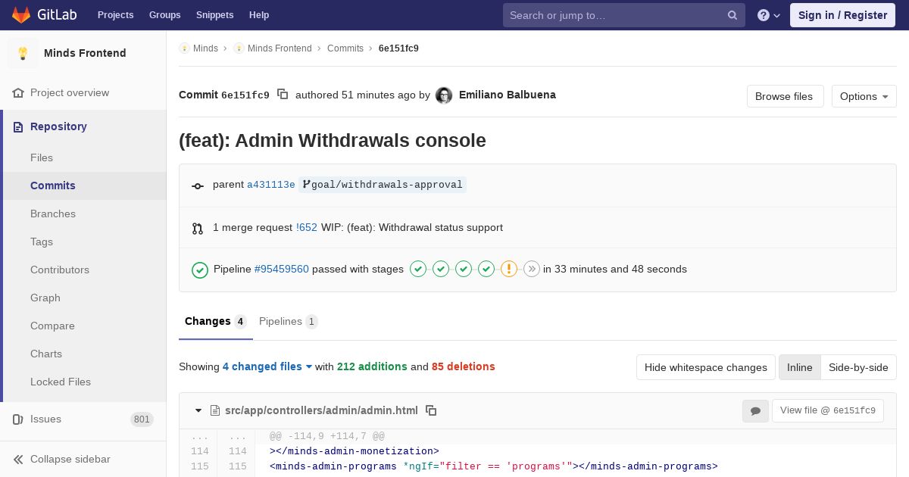Open pipeline #95459560
Viewport: 909px width, 477px height.
[282, 269]
